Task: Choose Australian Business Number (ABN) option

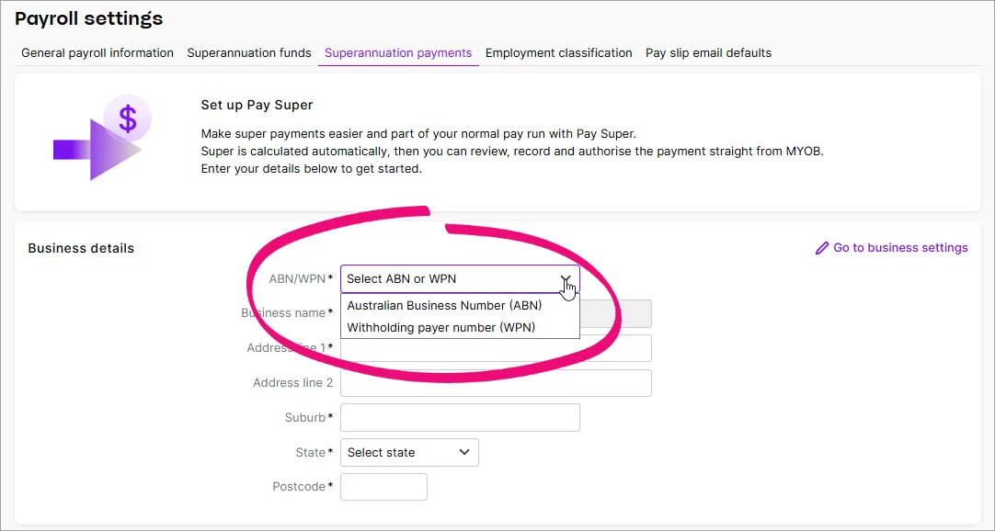Action: tap(460, 305)
